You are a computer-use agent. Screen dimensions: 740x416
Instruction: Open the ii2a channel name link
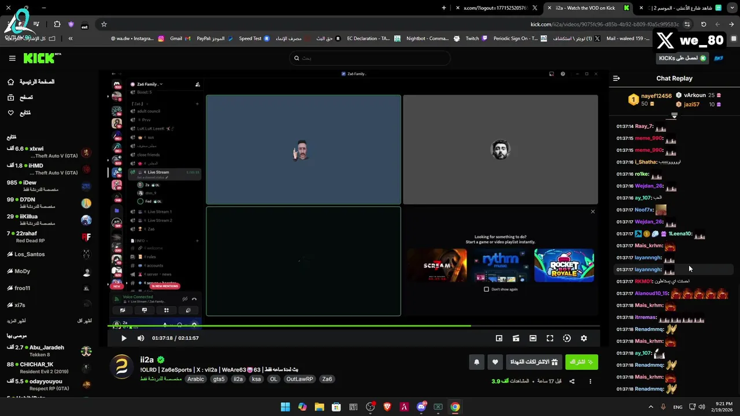[x=147, y=360]
